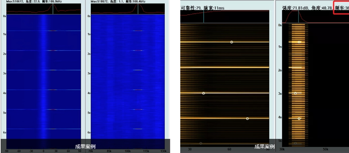Click the pulse blip just above 3s in 108.4kHz panel
Screen dimensions: 349x153
(x=138, y=70)
